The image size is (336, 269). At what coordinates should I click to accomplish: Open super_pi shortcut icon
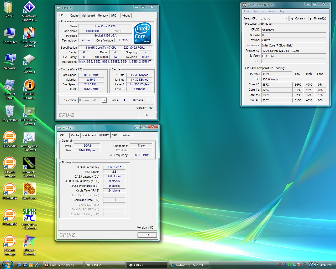click(x=29, y=219)
